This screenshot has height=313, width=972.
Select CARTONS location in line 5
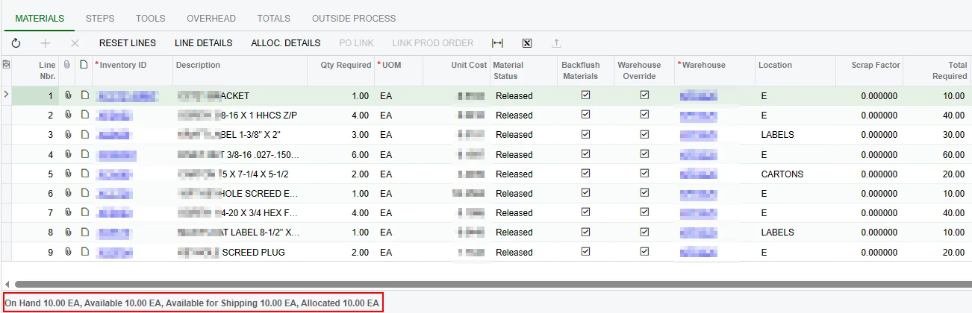click(782, 174)
